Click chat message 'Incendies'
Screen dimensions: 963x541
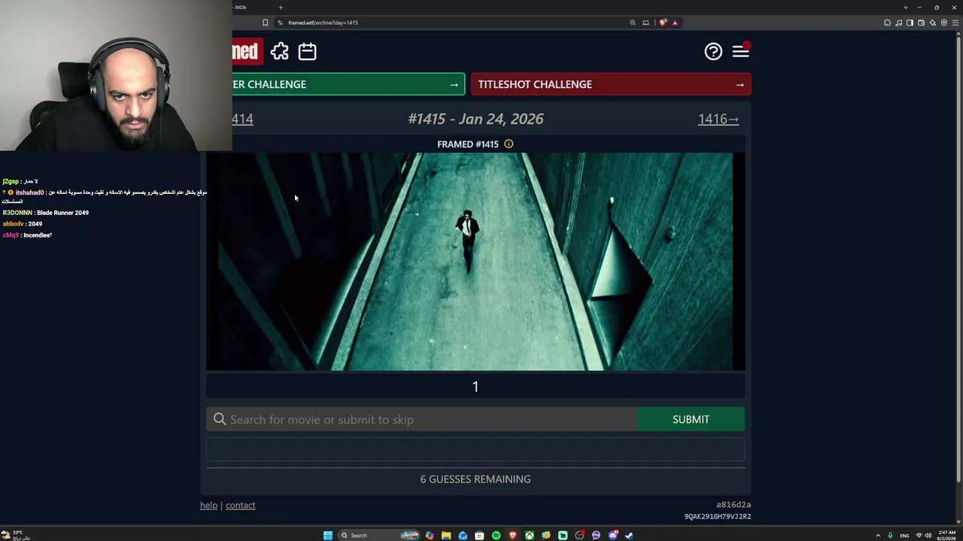pos(38,235)
